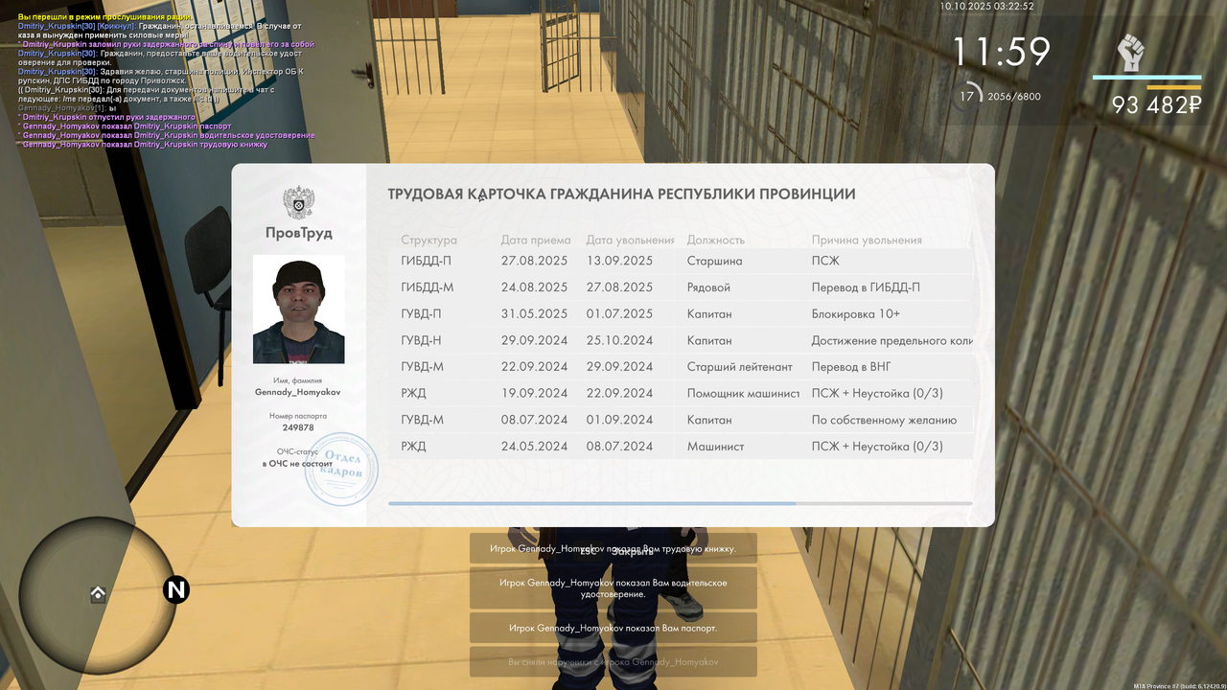The width and height of the screenshot is (1227, 690).
Task: Click the Должность column header
Action: click(x=715, y=240)
